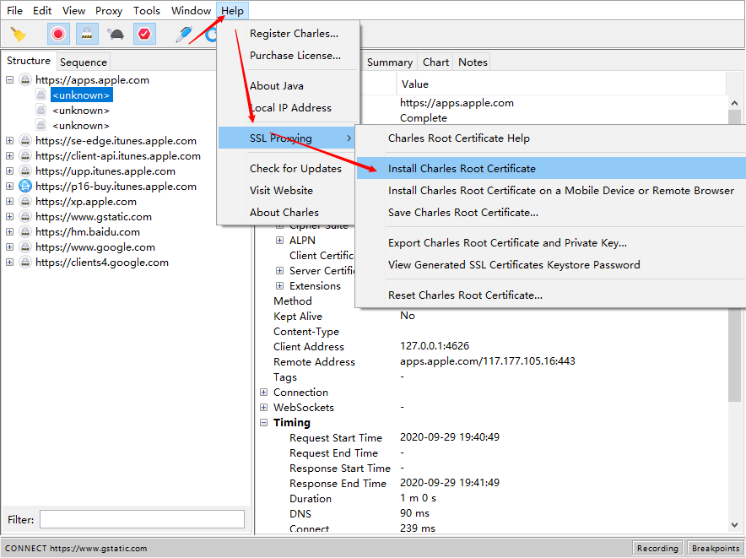
Task: Open the Summary tab
Action: 390,62
